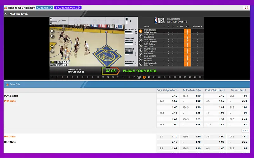Bet over 184.5 total at 1.70
This screenshot has width=254, height=158.
tap(192, 107)
